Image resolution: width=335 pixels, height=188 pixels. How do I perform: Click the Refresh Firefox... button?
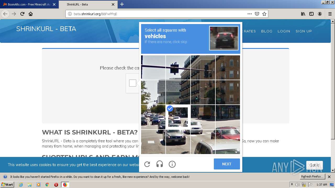(x=312, y=177)
